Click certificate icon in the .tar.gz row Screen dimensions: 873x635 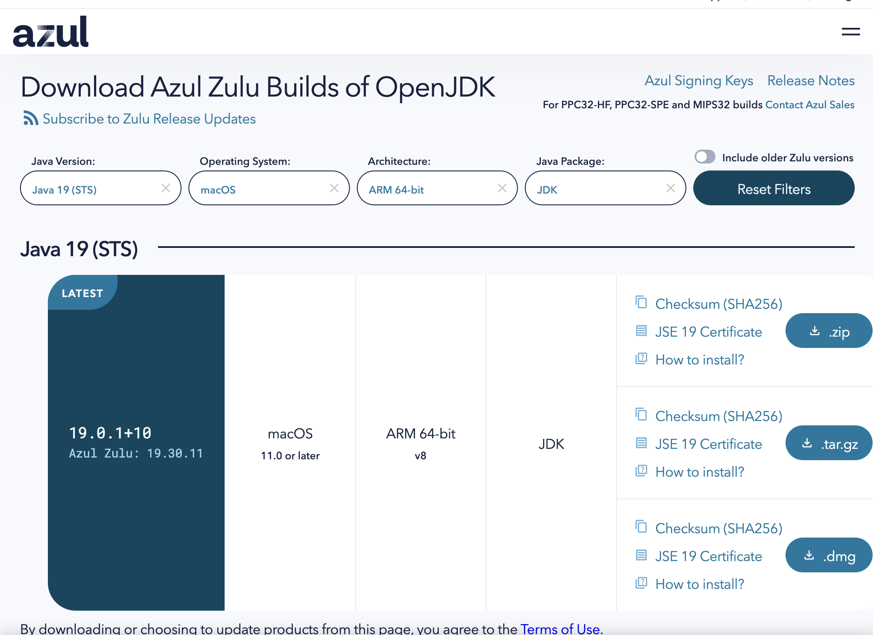point(641,443)
